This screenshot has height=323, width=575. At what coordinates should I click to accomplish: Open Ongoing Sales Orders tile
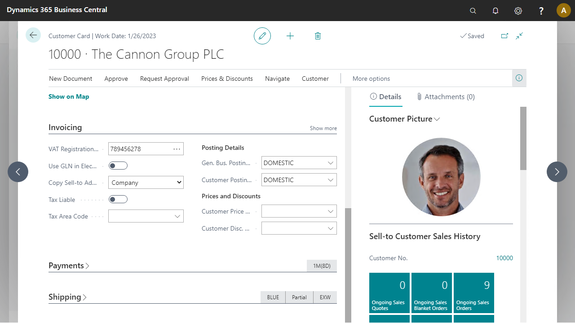[x=474, y=292]
